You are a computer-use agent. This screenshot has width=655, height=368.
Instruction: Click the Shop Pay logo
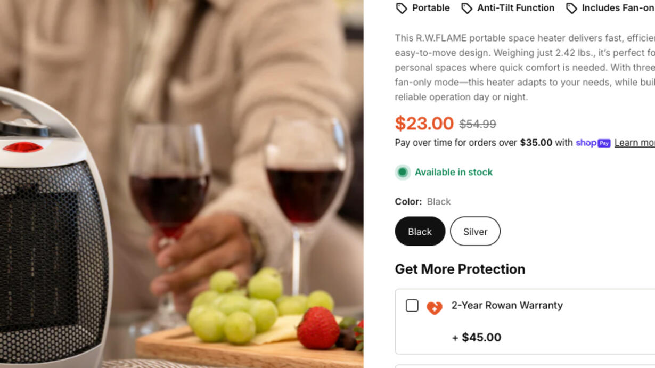click(x=593, y=143)
